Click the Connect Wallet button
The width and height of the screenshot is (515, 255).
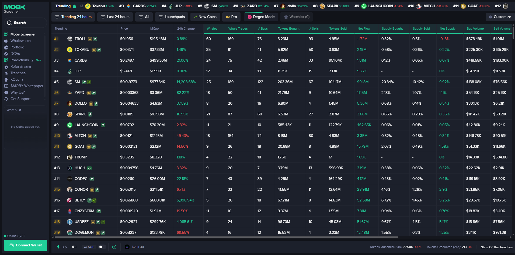[26, 245]
